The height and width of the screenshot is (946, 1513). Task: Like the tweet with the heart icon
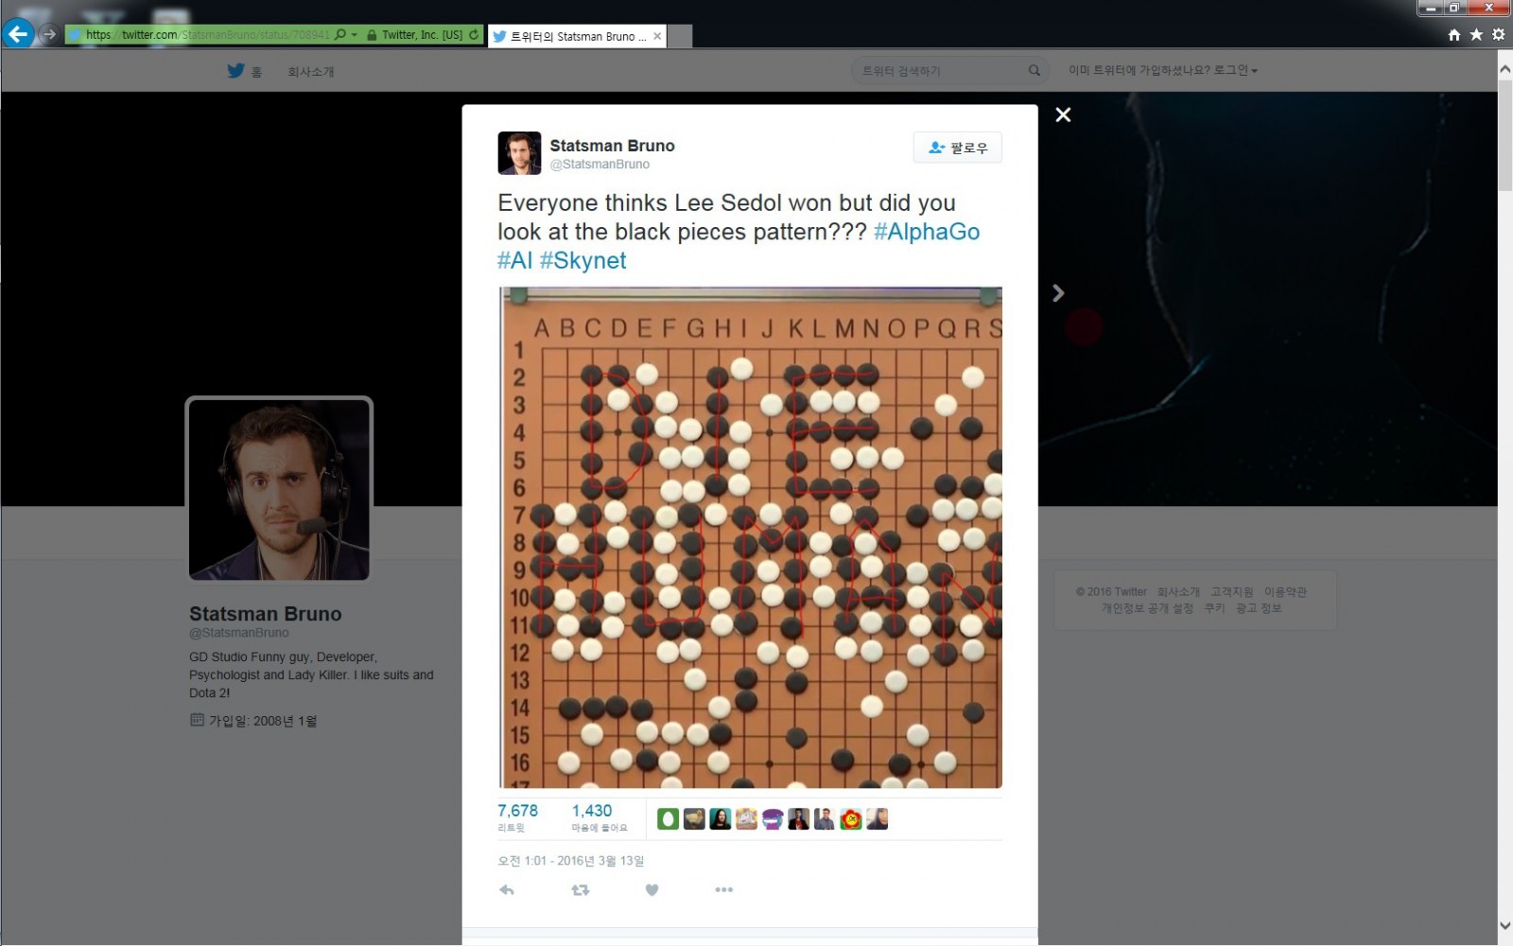(x=652, y=890)
